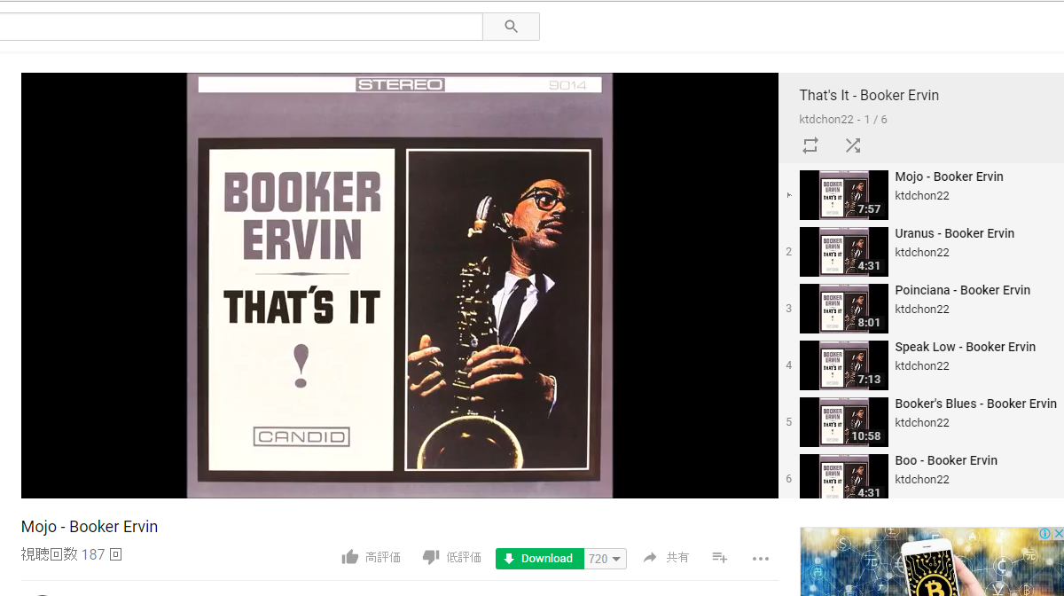Open the add-to-playlist icon
1064x596 pixels.
tap(720, 557)
